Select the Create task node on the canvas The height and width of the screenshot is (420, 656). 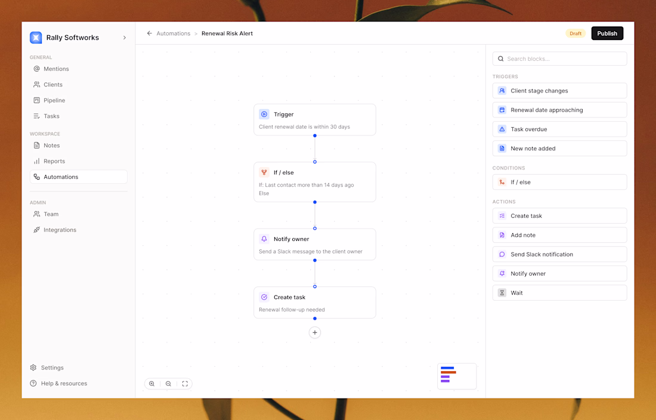315,302
